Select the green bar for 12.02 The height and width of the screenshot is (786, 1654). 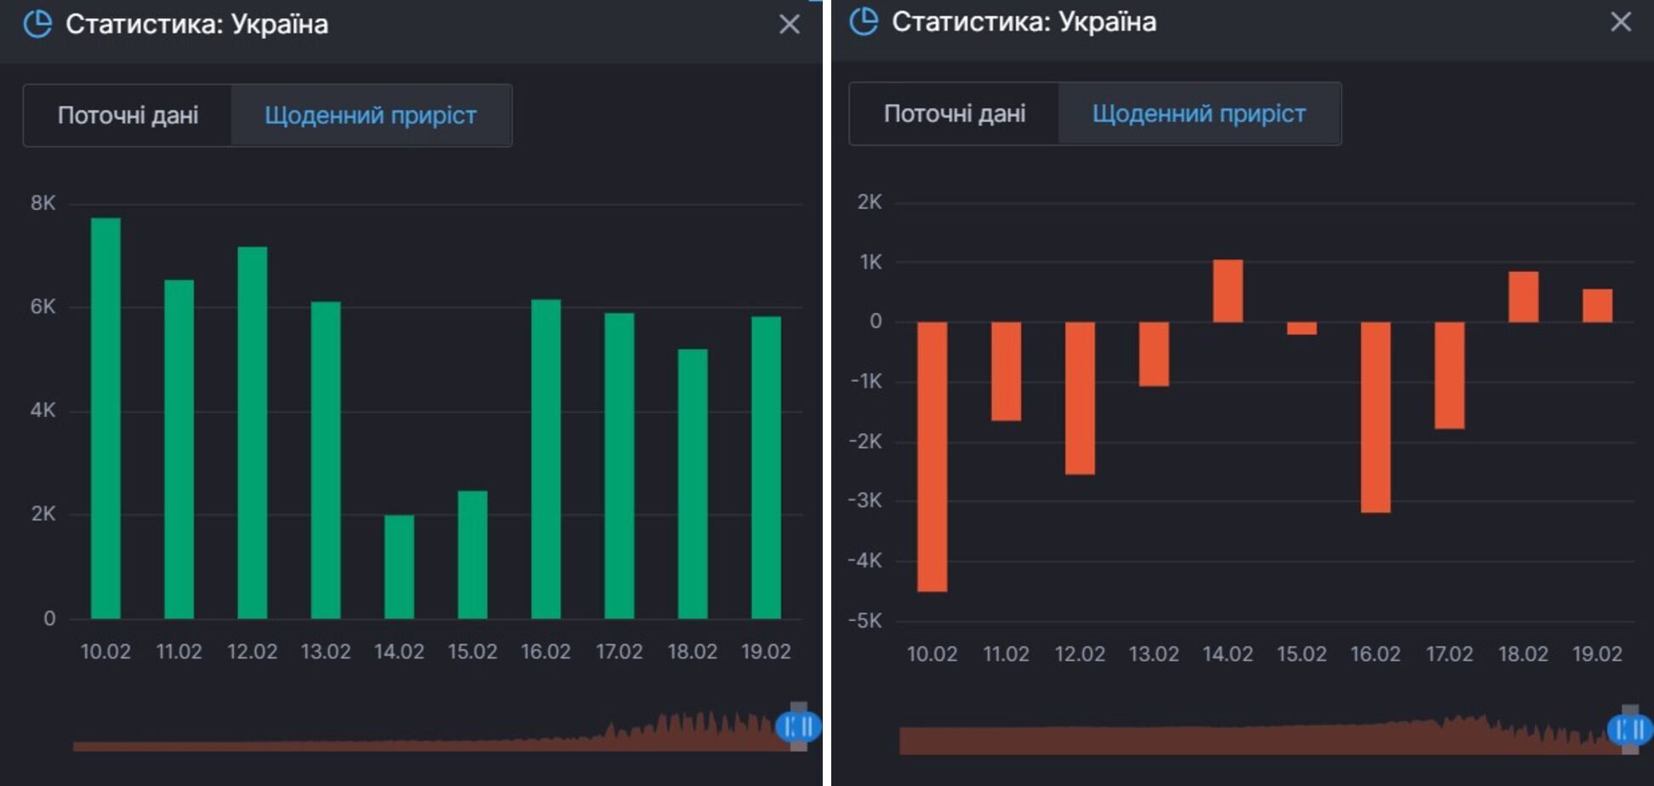(252, 432)
